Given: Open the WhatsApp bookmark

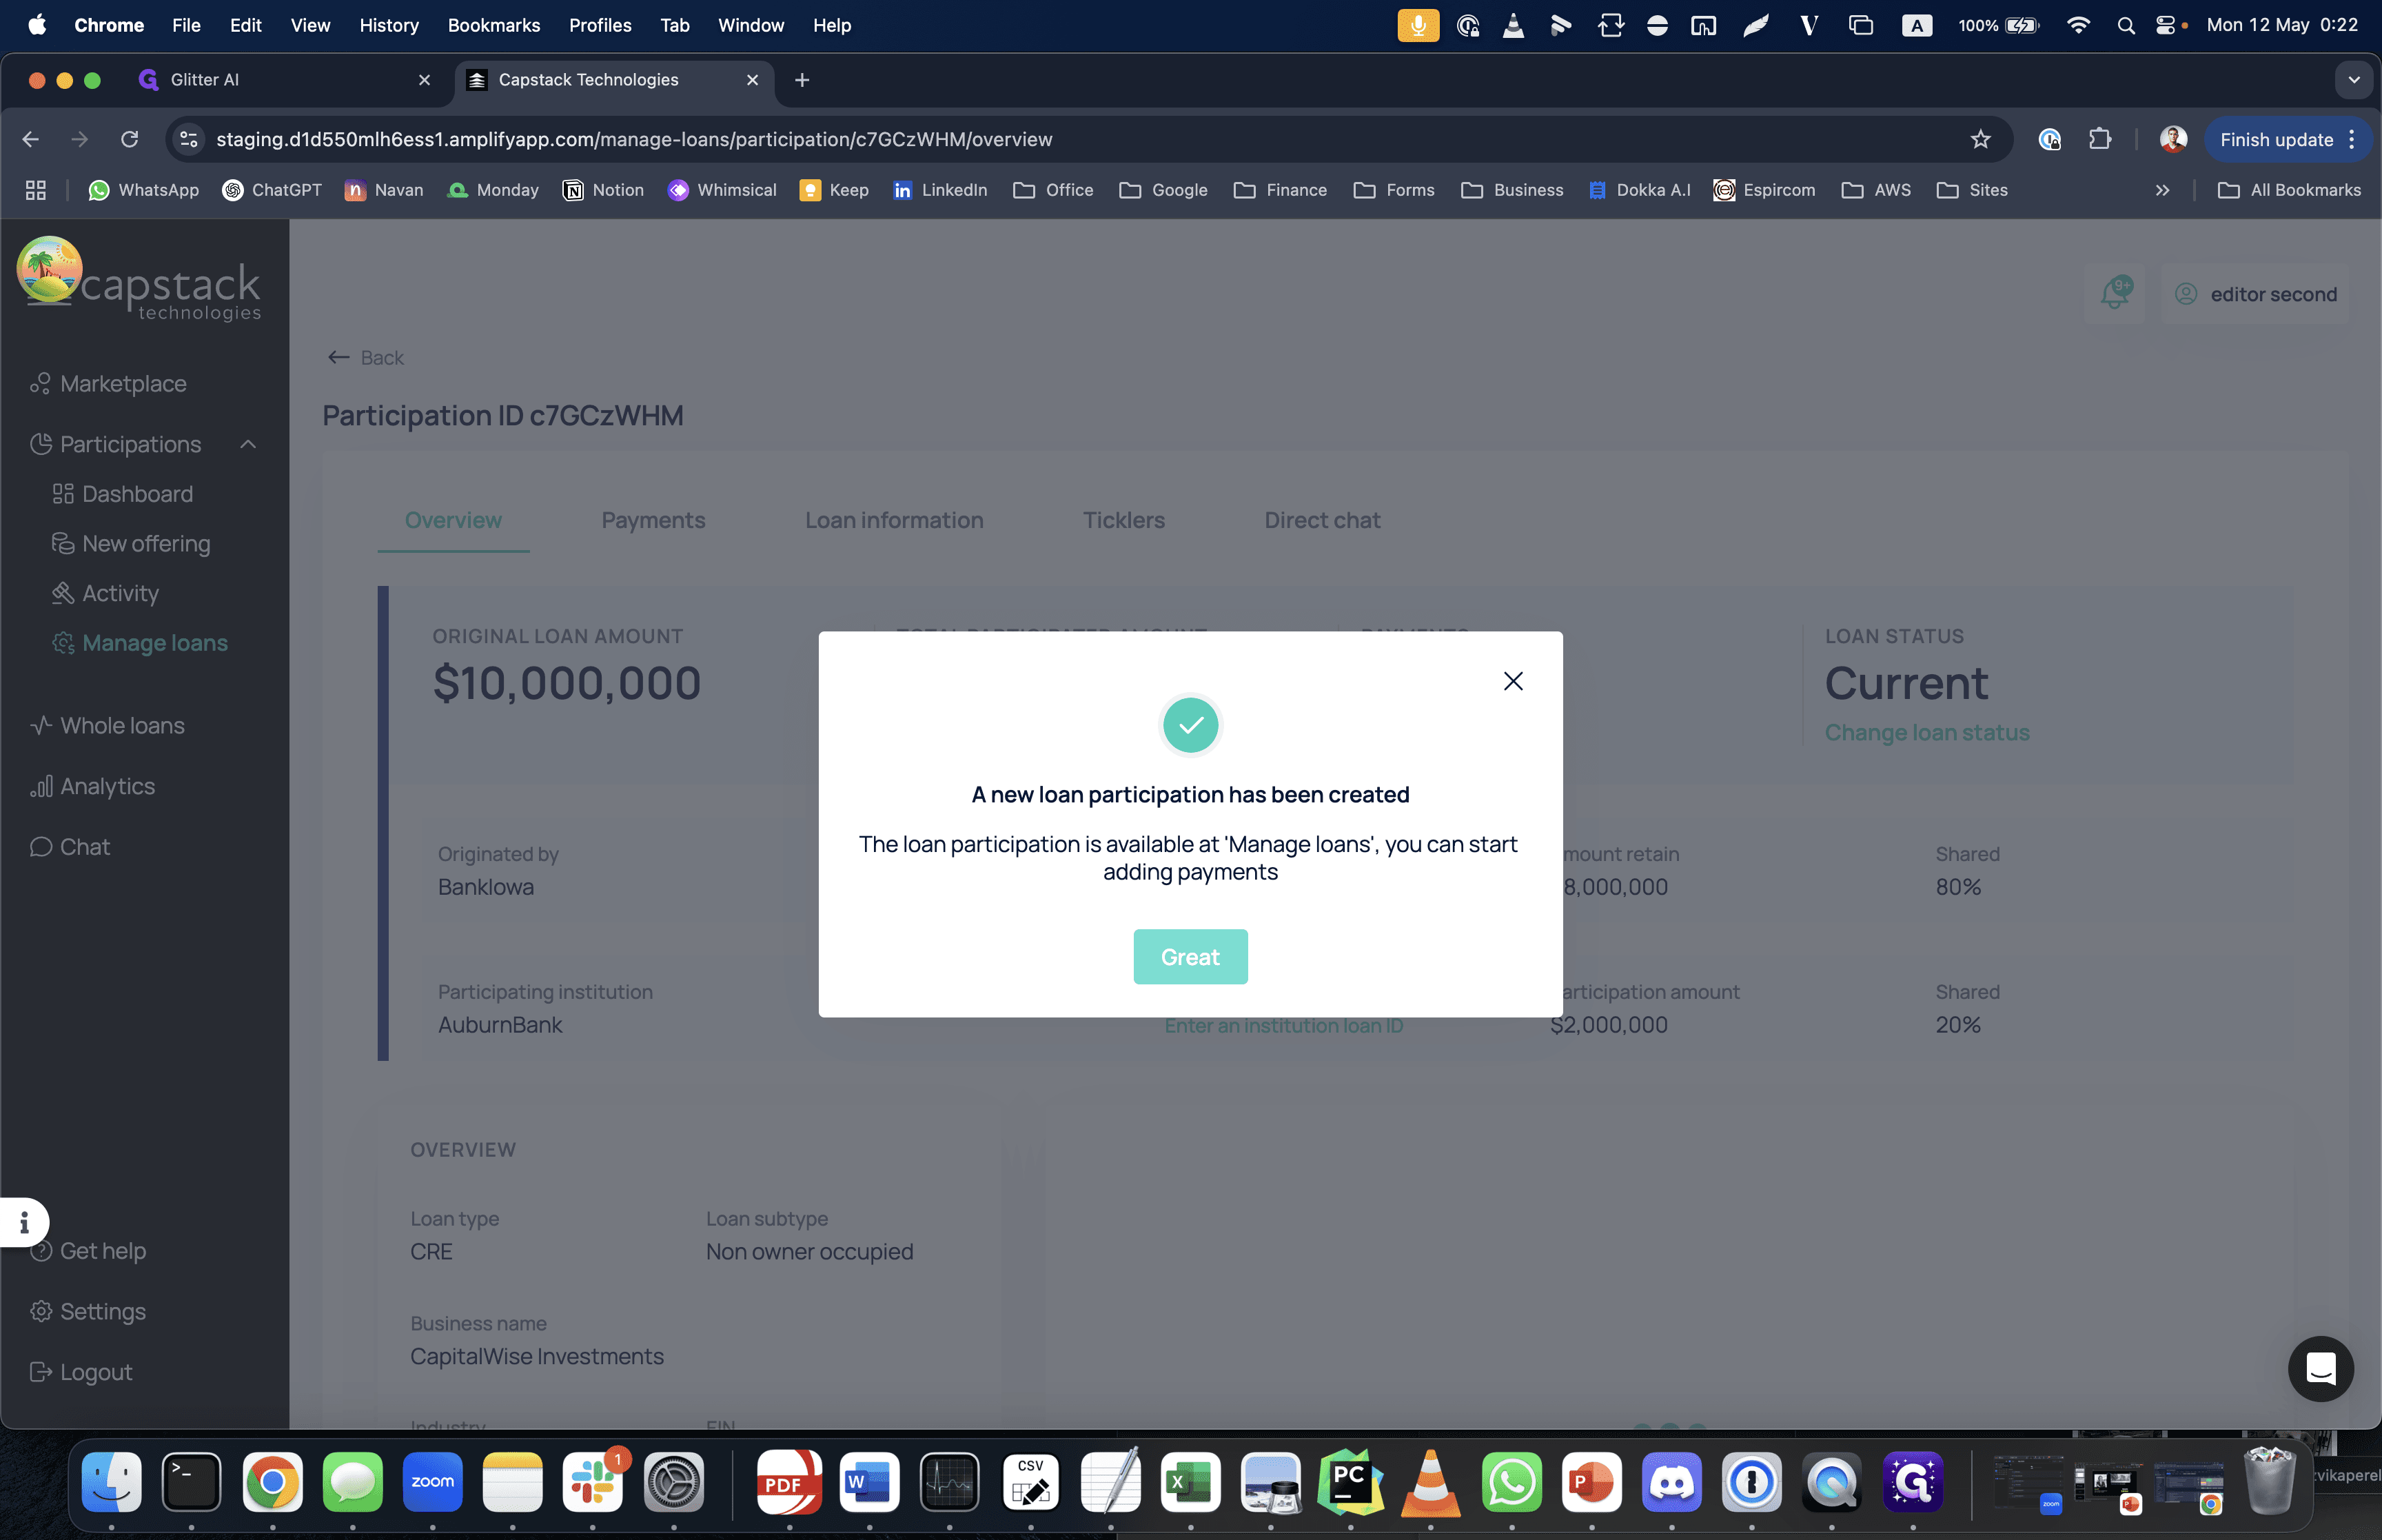Looking at the screenshot, I should pos(144,190).
